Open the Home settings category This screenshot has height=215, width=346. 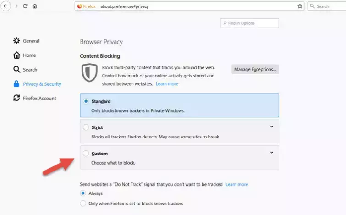tap(29, 55)
